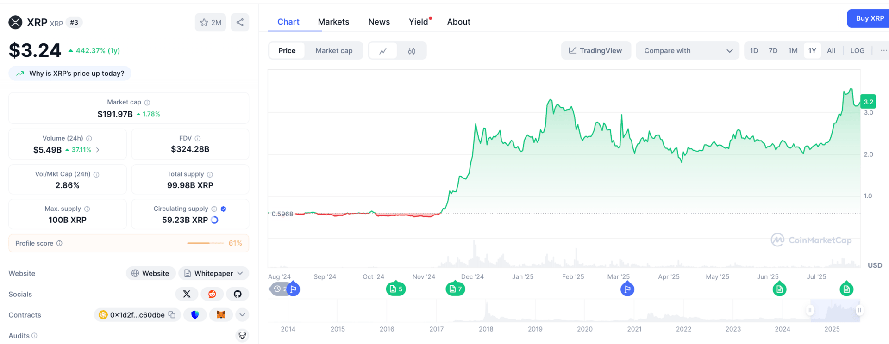Click Market cap info icon
This screenshot has width=889, height=344.
coord(147,103)
